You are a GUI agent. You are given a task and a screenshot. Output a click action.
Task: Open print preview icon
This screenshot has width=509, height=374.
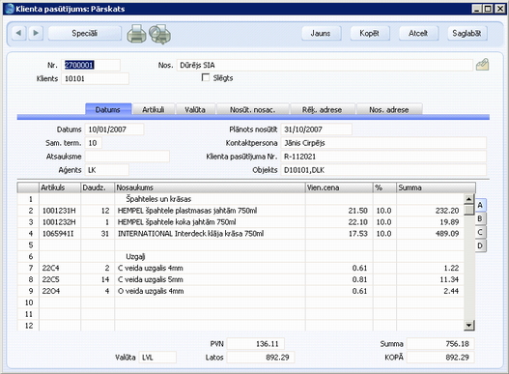pos(160,34)
